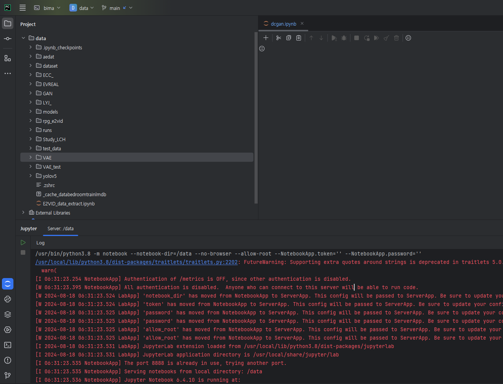Image resolution: width=503 pixels, height=384 pixels.
Task: Open the Structure tool window
Action: (8, 58)
